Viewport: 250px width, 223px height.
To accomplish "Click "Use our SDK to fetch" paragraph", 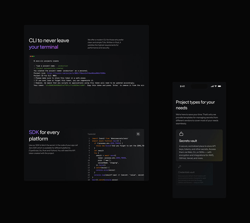I will (x=53, y=149).
